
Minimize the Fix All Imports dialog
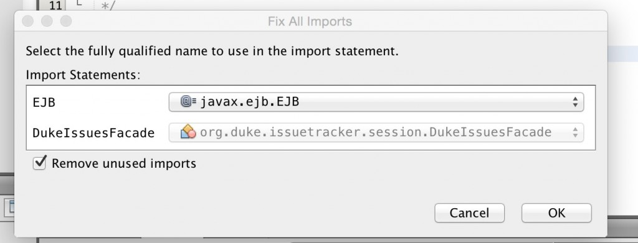tap(47, 21)
